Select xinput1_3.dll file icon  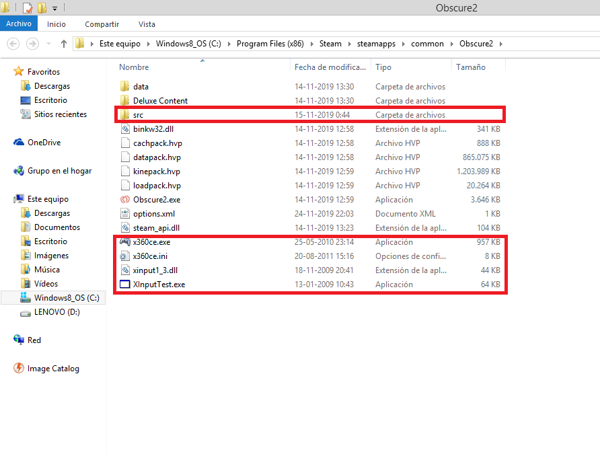[x=124, y=270]
